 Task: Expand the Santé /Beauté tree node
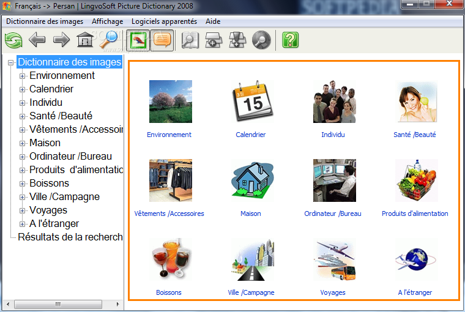point(22,116)
